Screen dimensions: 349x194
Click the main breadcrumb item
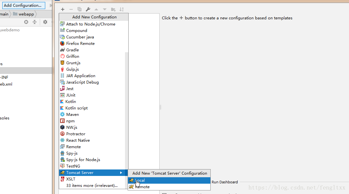(x=4, y=14)
